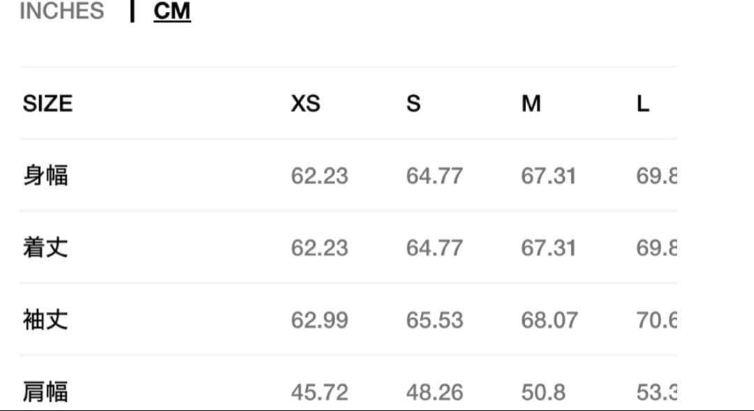Click the XS 肩幅 value 45.72
This screenshot has width=754, height=411.
click(319, 392)
